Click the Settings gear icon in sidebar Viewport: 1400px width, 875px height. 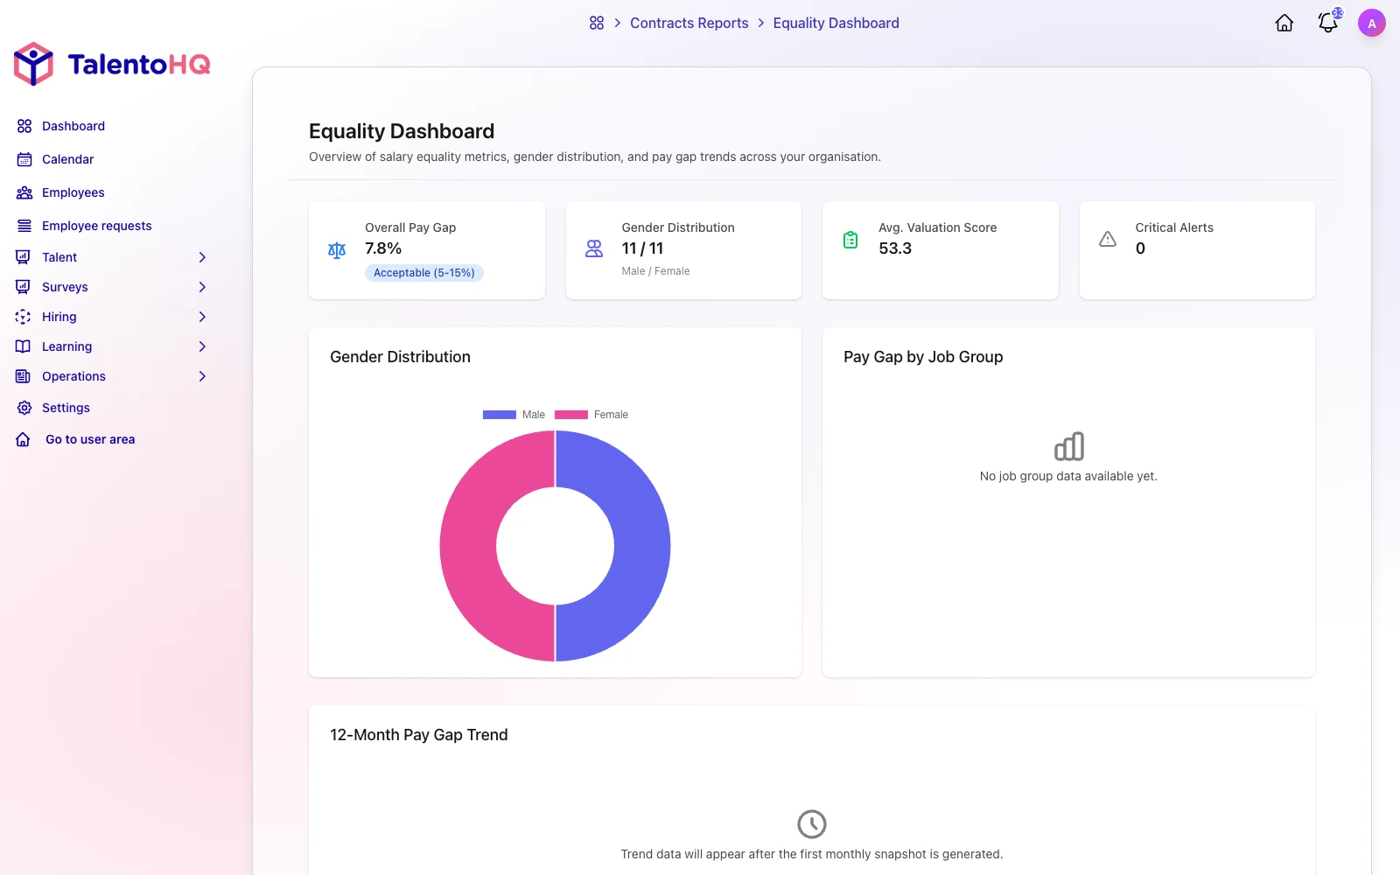click(x=24, y=408)
